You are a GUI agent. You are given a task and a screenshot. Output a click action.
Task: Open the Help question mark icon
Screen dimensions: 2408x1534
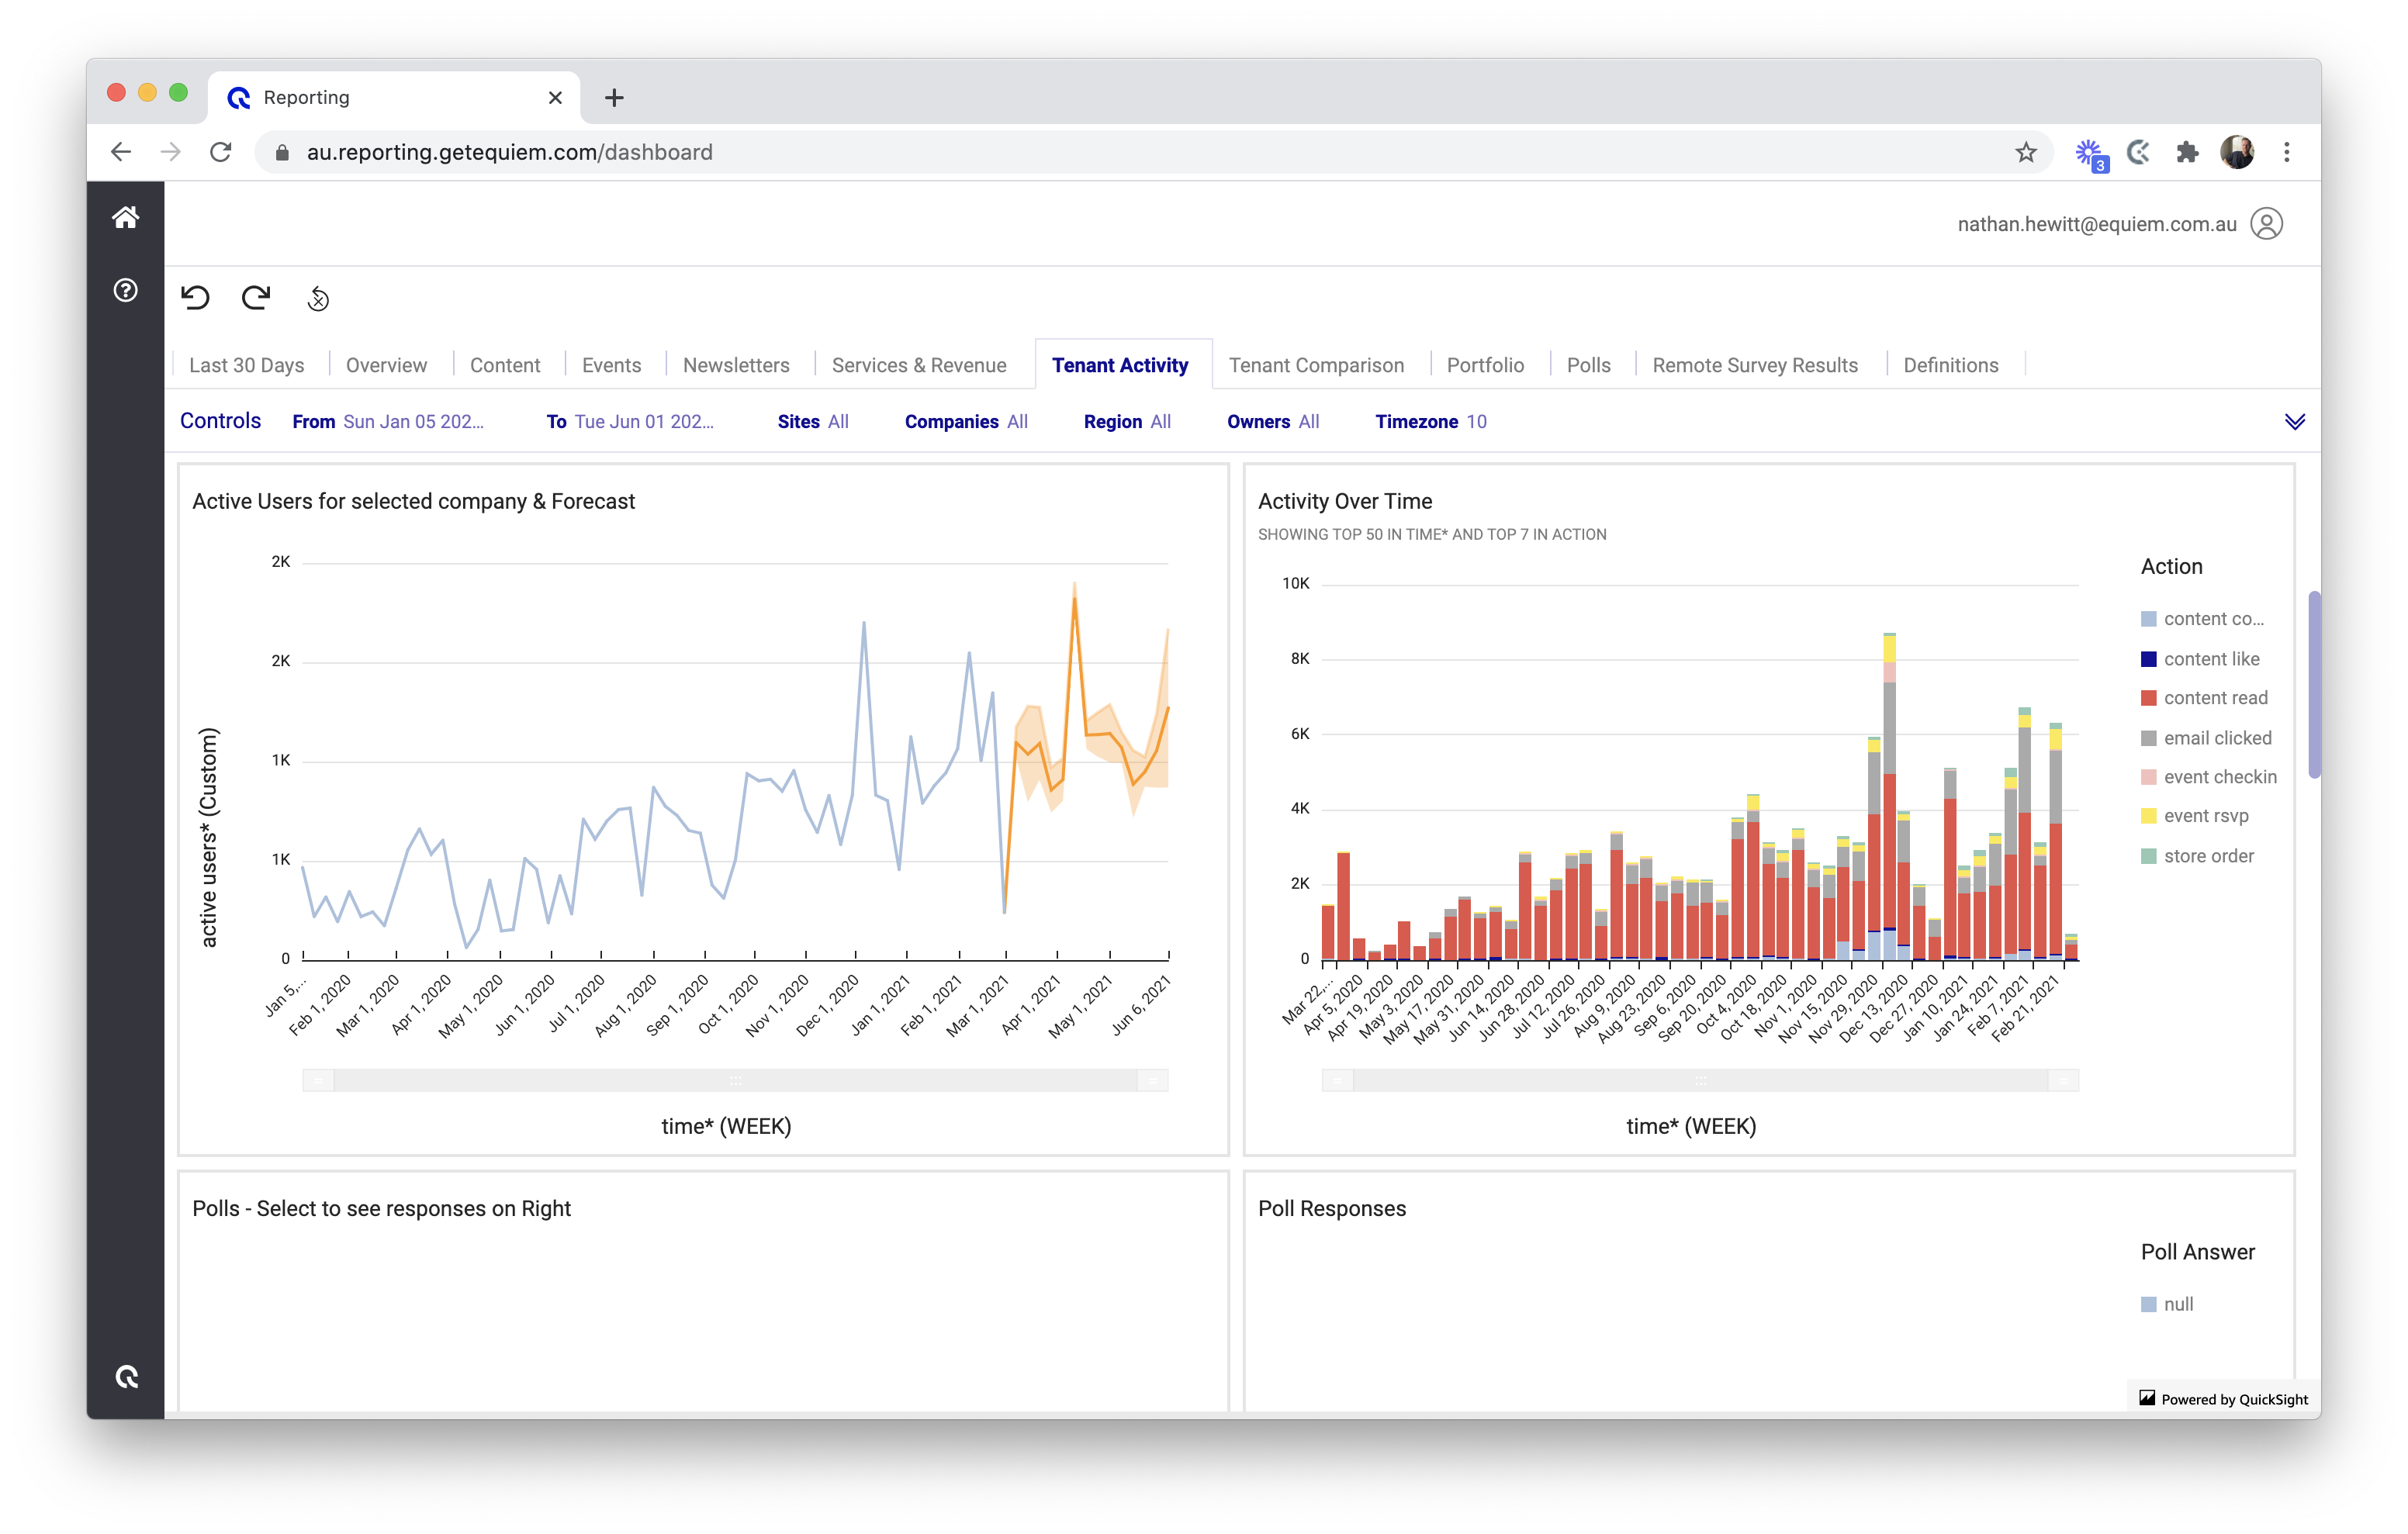tap(125, 290)
